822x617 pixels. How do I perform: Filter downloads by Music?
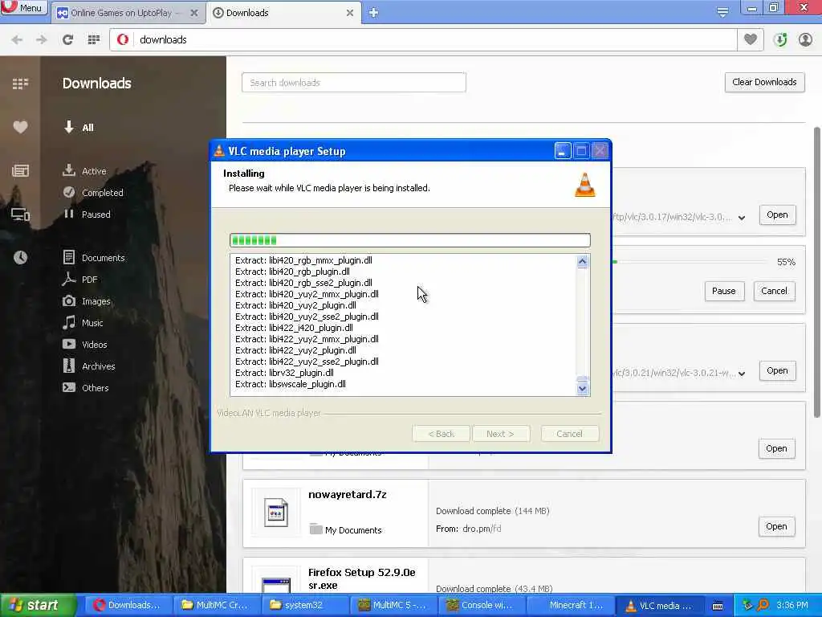point(83,323)
